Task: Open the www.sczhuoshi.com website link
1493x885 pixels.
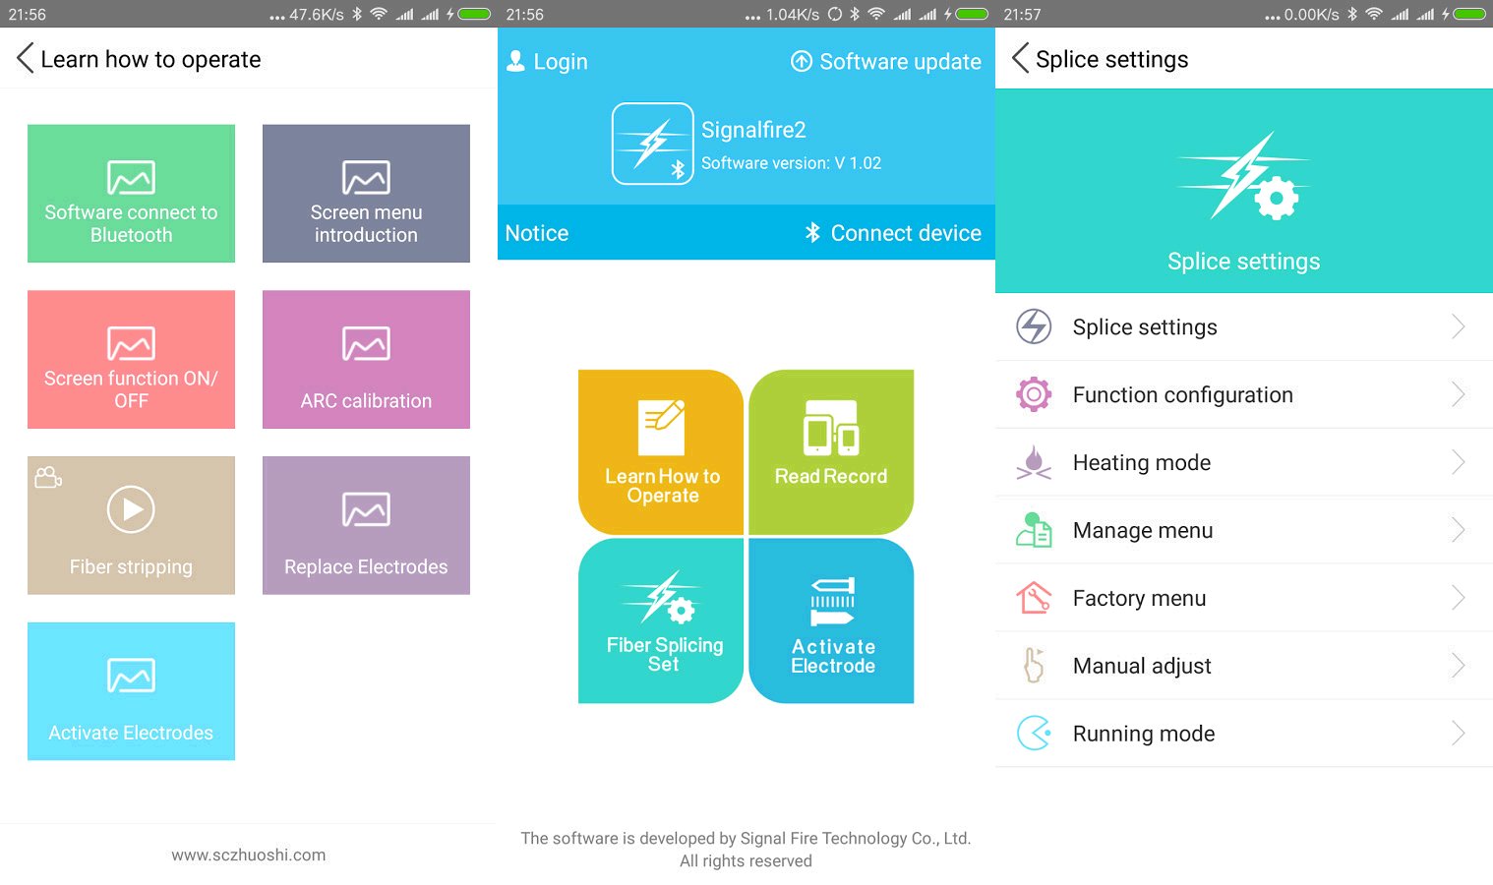Action: tap(249, 855)
